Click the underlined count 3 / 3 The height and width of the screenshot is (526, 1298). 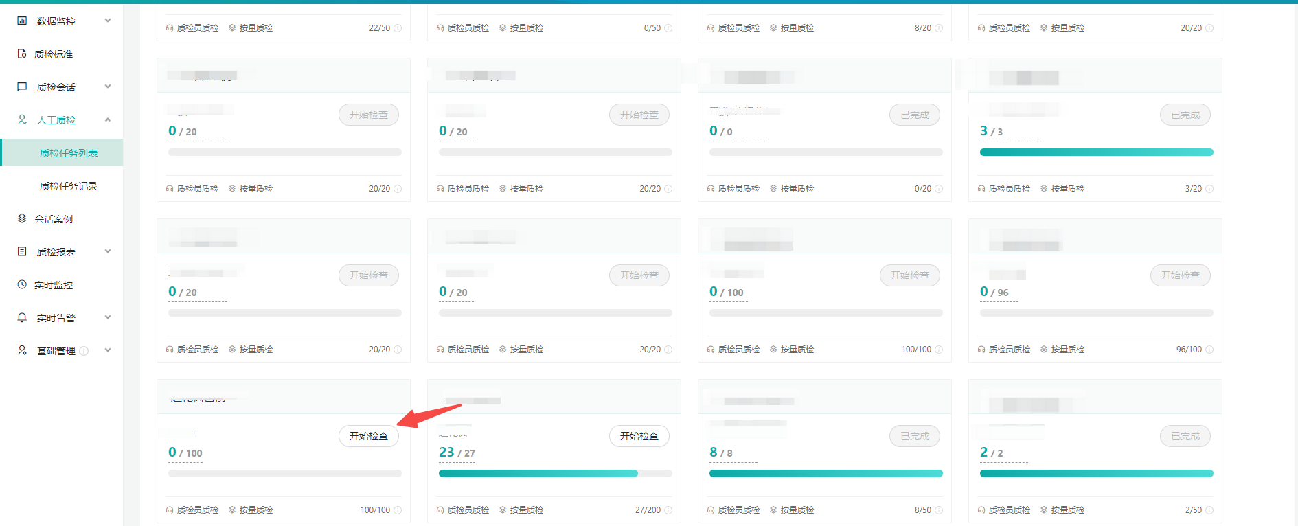tap(991, 131)
